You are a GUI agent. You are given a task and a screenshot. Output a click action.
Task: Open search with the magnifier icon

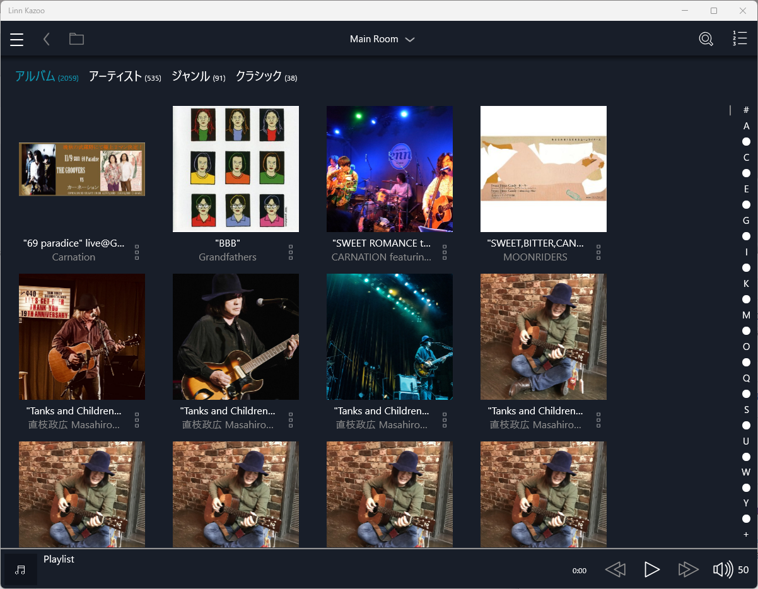[706, 39]
